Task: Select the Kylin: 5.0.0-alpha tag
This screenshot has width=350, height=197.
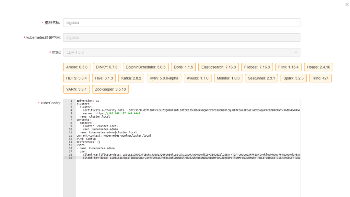Action: (164, 78)
